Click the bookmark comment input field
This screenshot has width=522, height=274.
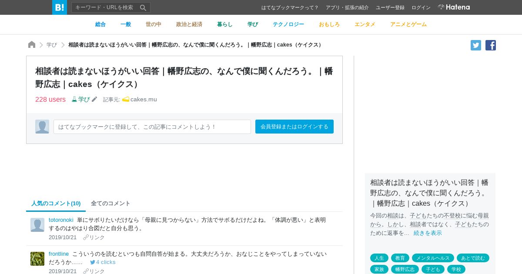click(152, 127)
